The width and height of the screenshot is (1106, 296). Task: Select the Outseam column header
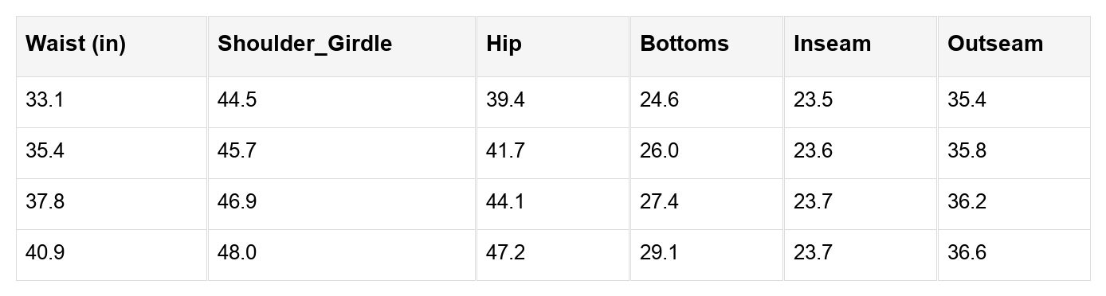pyautogui.click(x=1014, y=46)
